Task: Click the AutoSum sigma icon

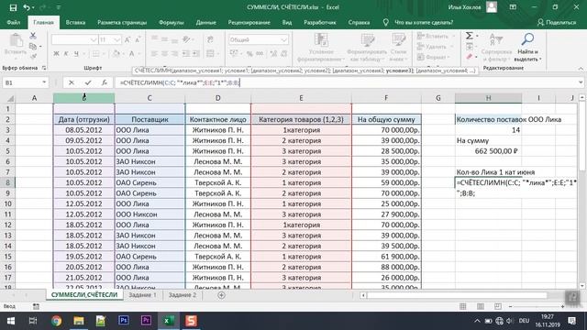Action: (x=469, y=36)
